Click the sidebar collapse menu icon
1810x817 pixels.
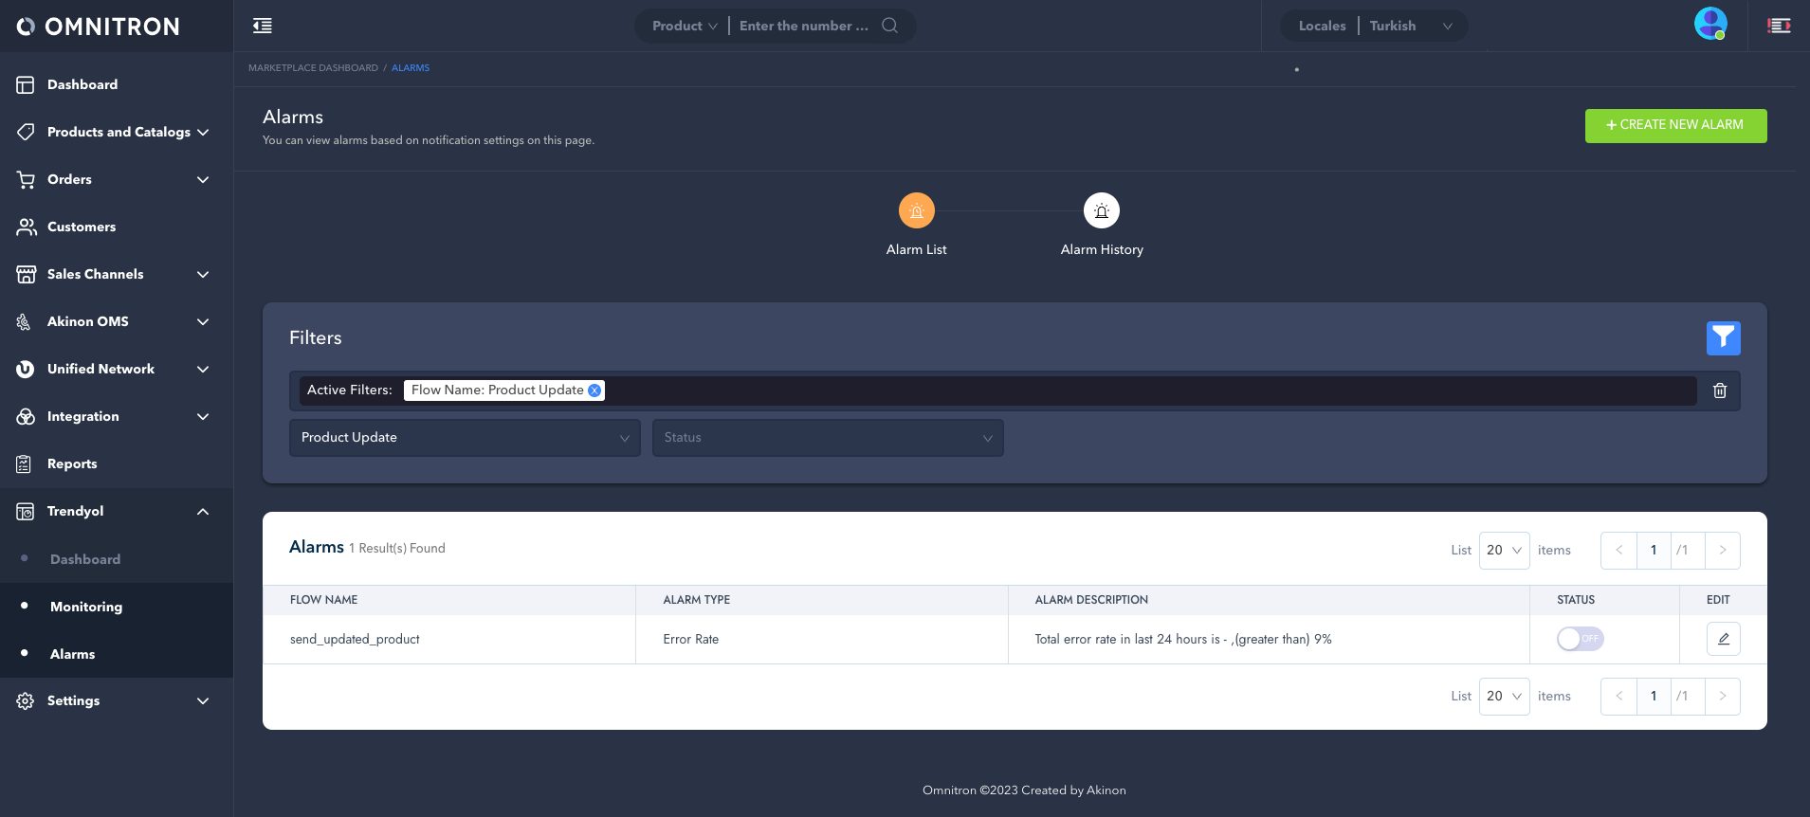(x=263, y=26)
